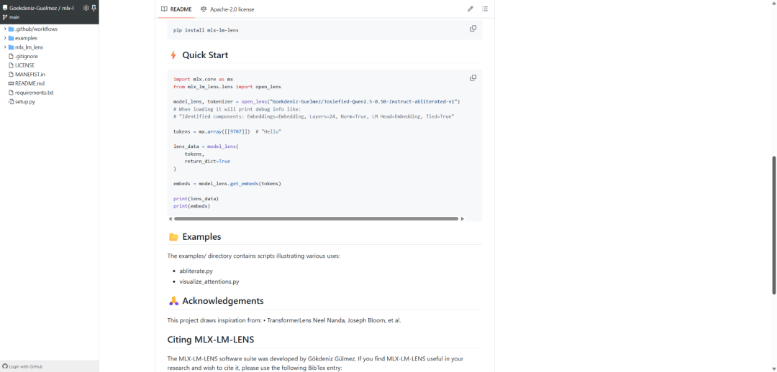
Task: Open the LICENSE file in tree
Action: click(24, 65)
